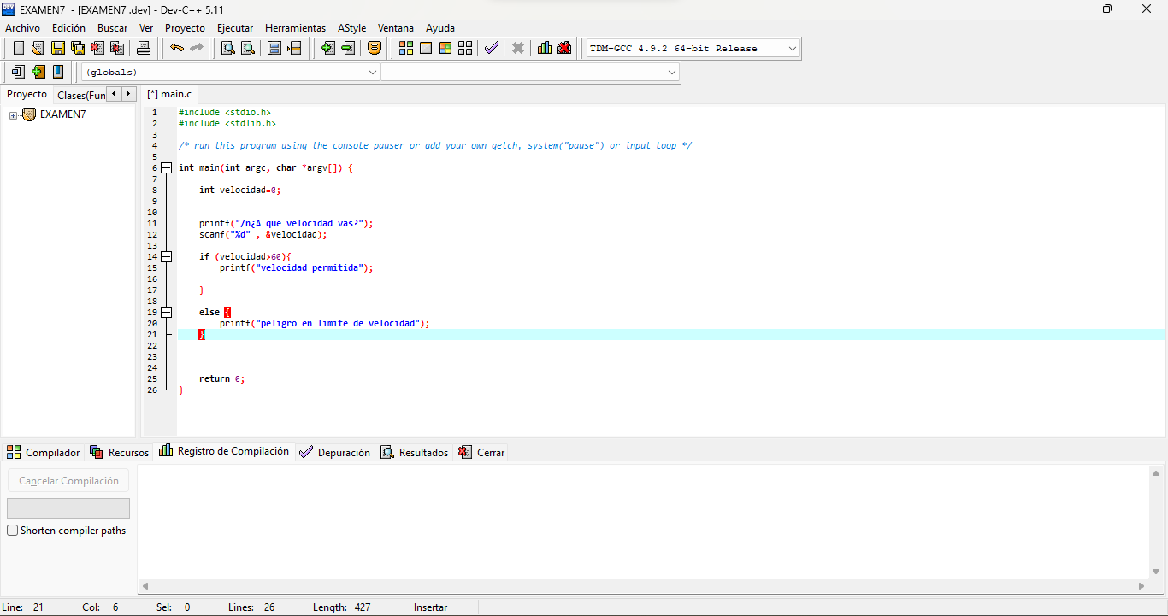Screen dimensions: 1168x616
Task: Click the Debug checkmark toolbar icon
Action: [x=491, y=48]
